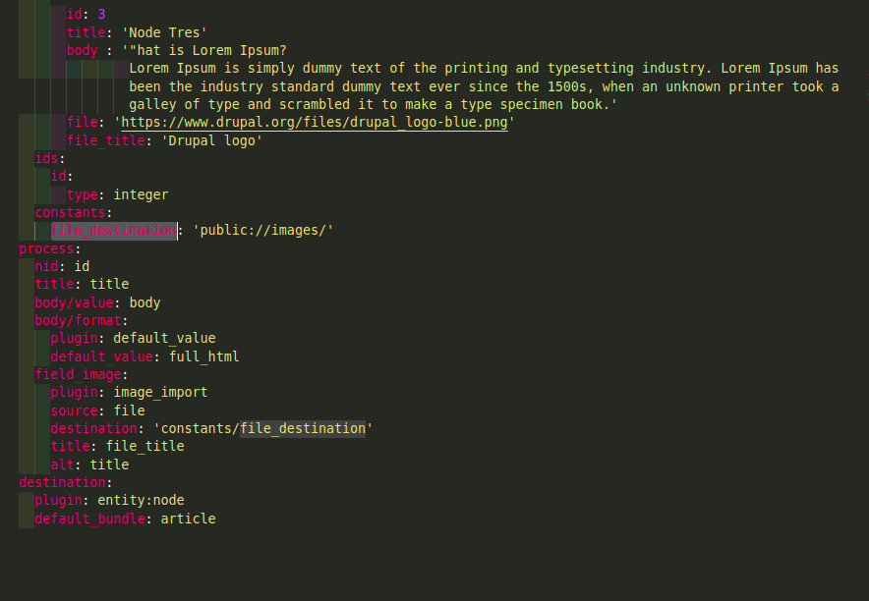Open the drupal_logo-blue.png URL link

(x=315, y=123)
